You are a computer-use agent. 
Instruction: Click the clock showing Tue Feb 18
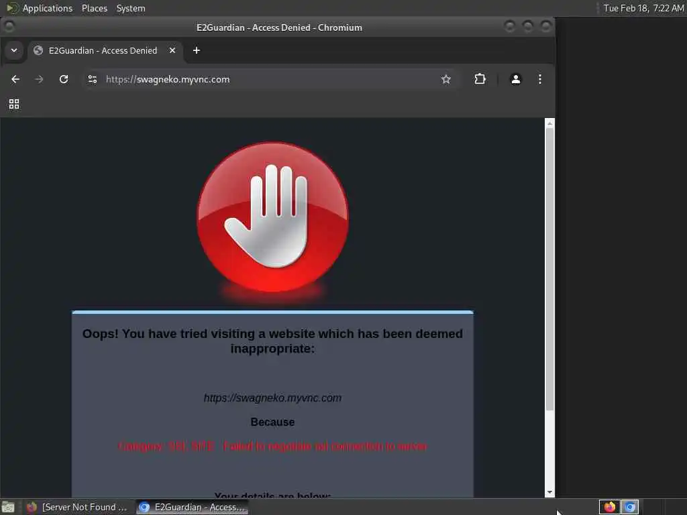tap(643, 8)
